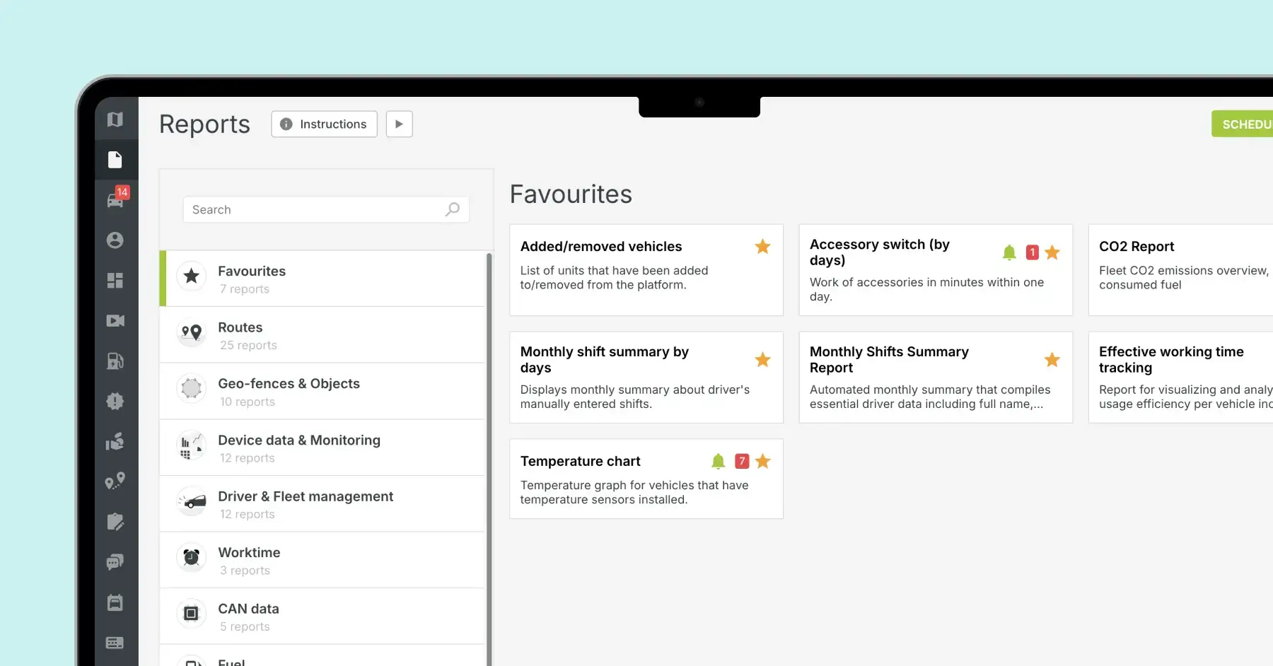Open the Added/removed vehicles report

(646, 270)
